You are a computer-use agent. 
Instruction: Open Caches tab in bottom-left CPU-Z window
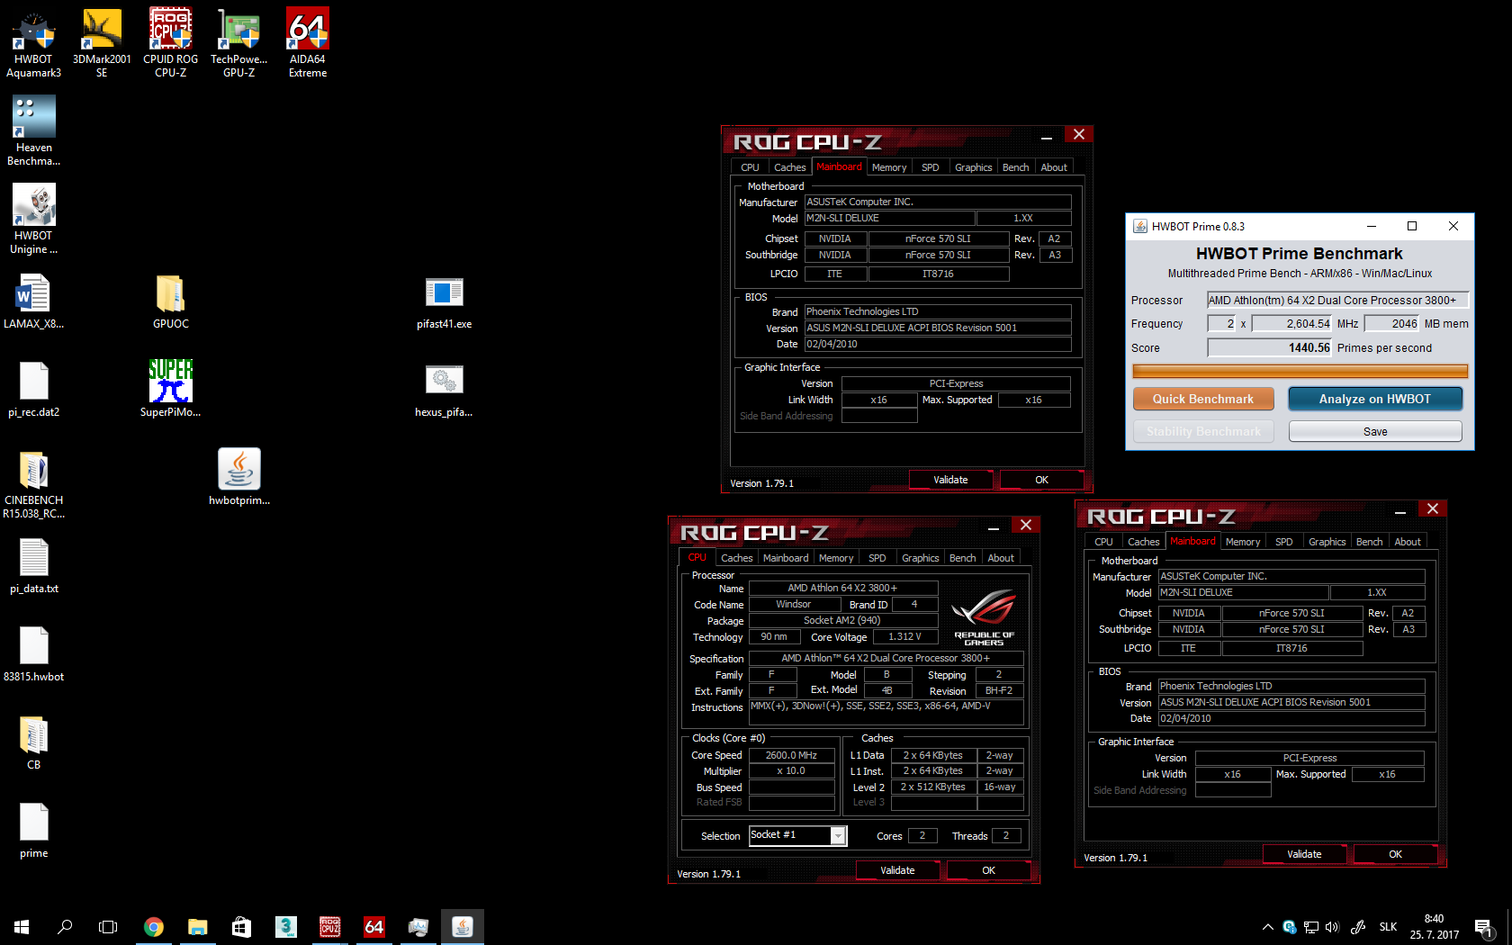[736, 558]
